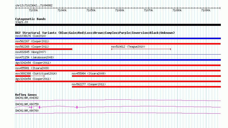Select variant label nsv455984 (Itsara2009)

point(89,73)
